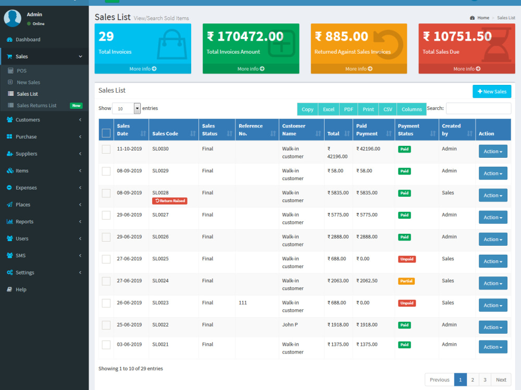Export table using PDF button
This screenshot has width=521, height=390.
[349, 109]
